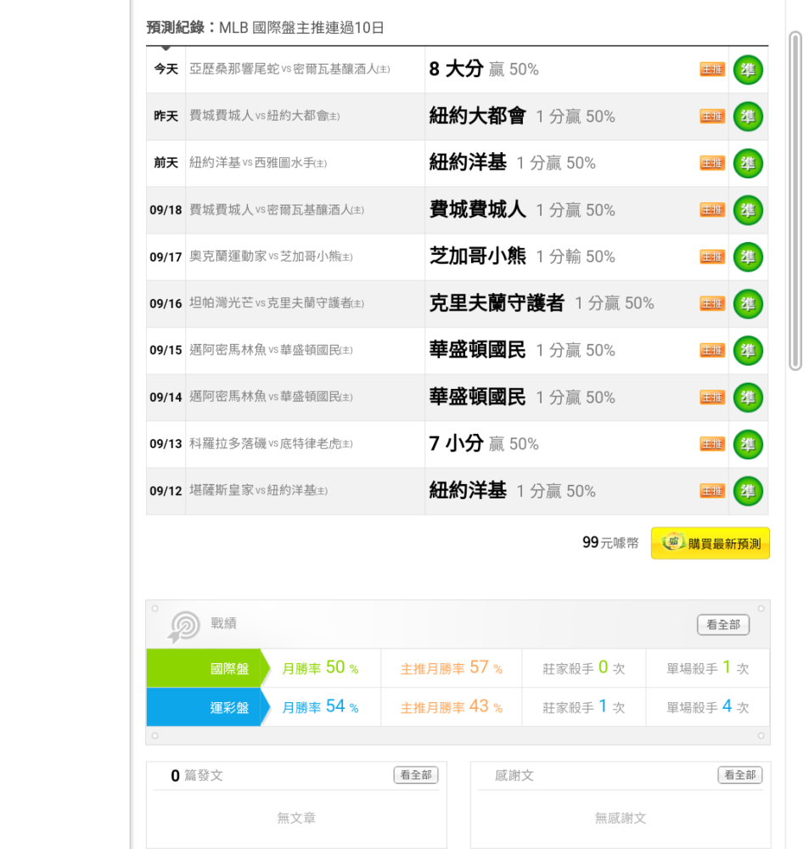Click matchup 費城費城人 vs 紐約大都會
The image size is (809, 849).
[264, 115]
